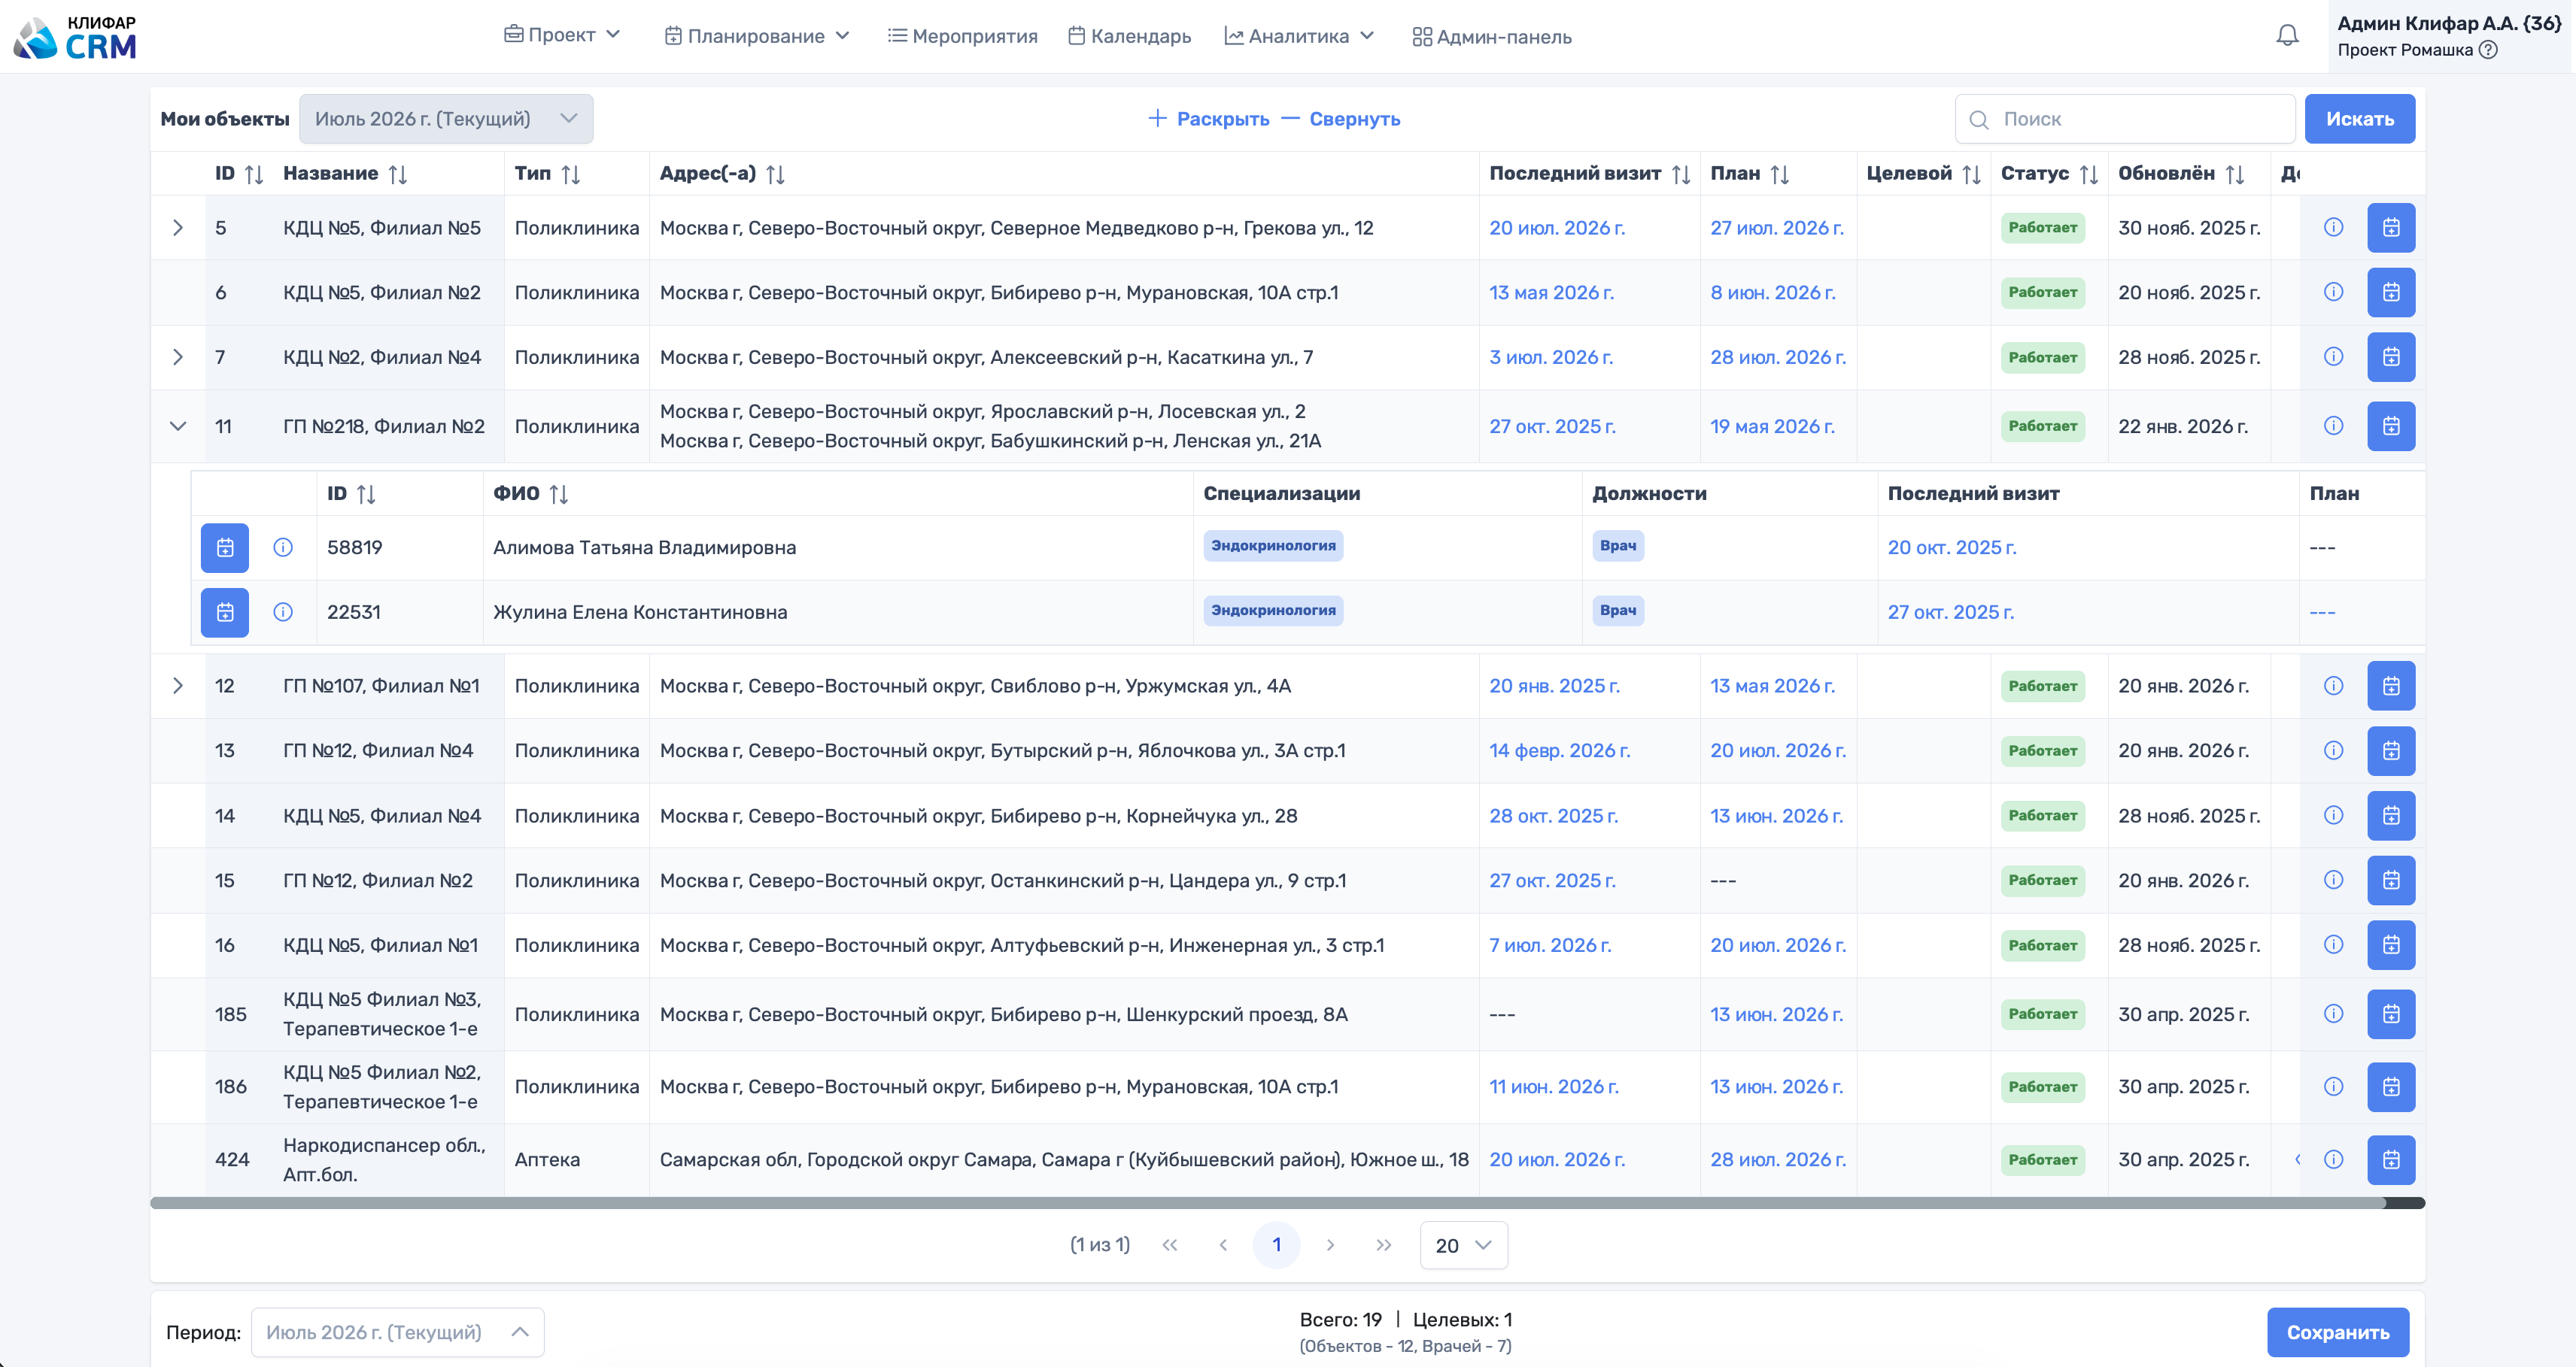Open the Мои объекты month dropdown
The image size is (2576, 1367).
tap(446, 119)
